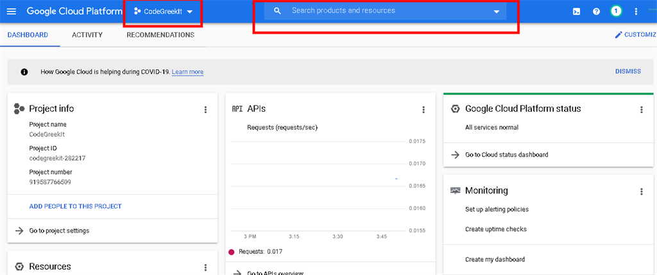Image resolution: width=657 pixels, height=275 pixels.
Task: Expand the search bar dropdown arrow
Action: (497, 12)
